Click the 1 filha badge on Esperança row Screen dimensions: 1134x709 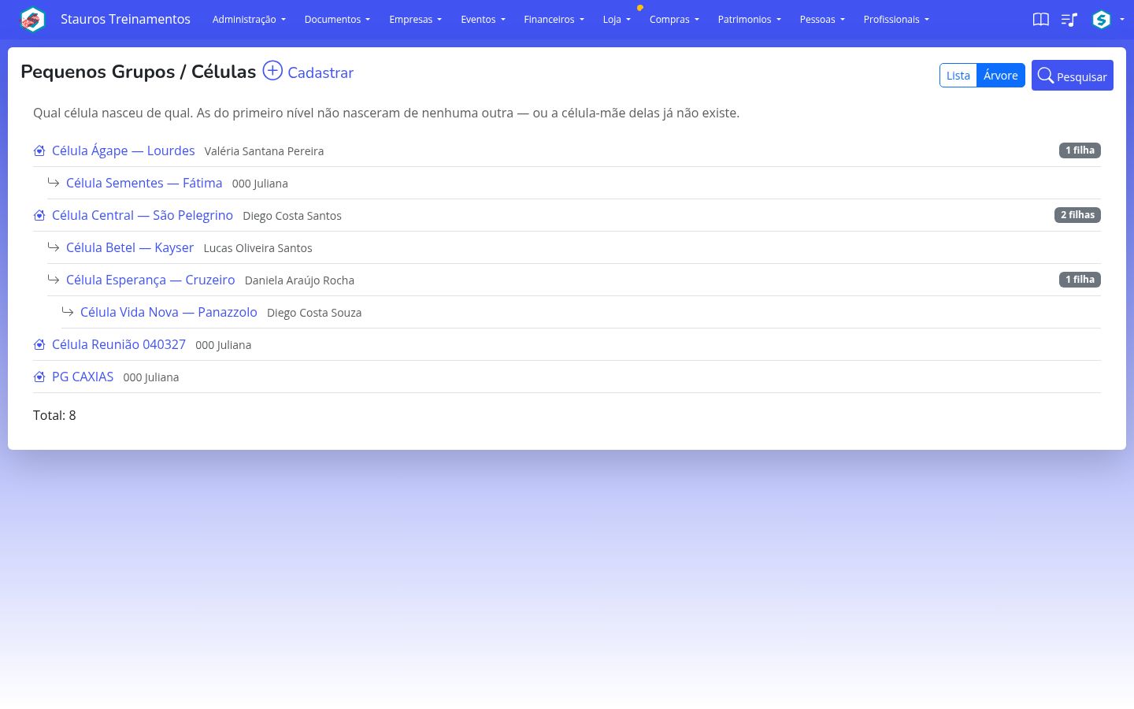click(1080, 280)
